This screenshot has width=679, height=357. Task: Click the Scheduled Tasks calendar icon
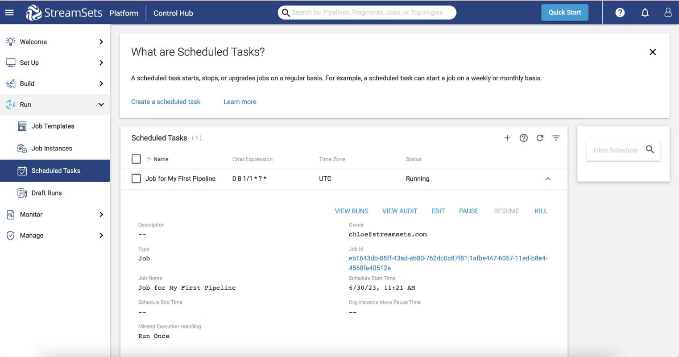tap(22, 171)
